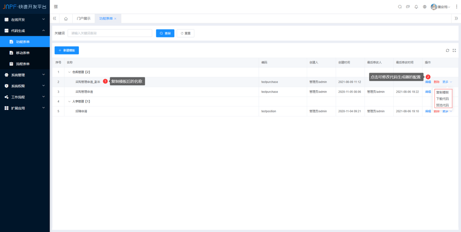The height and width of the screenshot is (232, 461).
Task: Toggle fullscreen view of the table
Action: 454,50
